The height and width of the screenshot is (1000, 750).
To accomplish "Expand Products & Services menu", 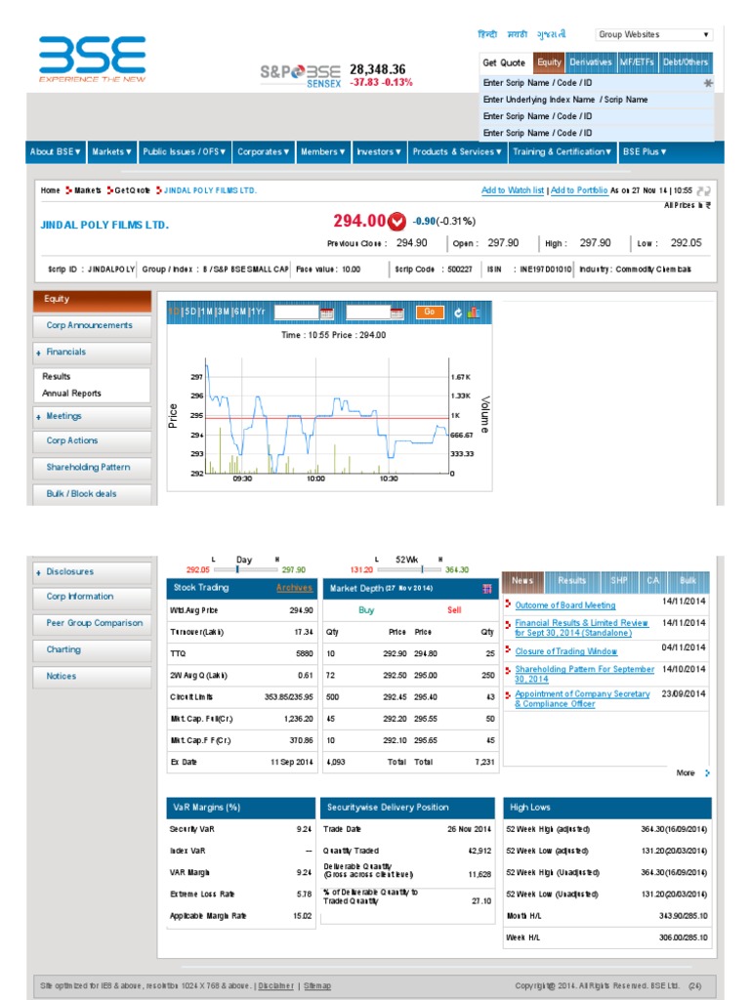I will pyautogui.click(x=457, y=151).
